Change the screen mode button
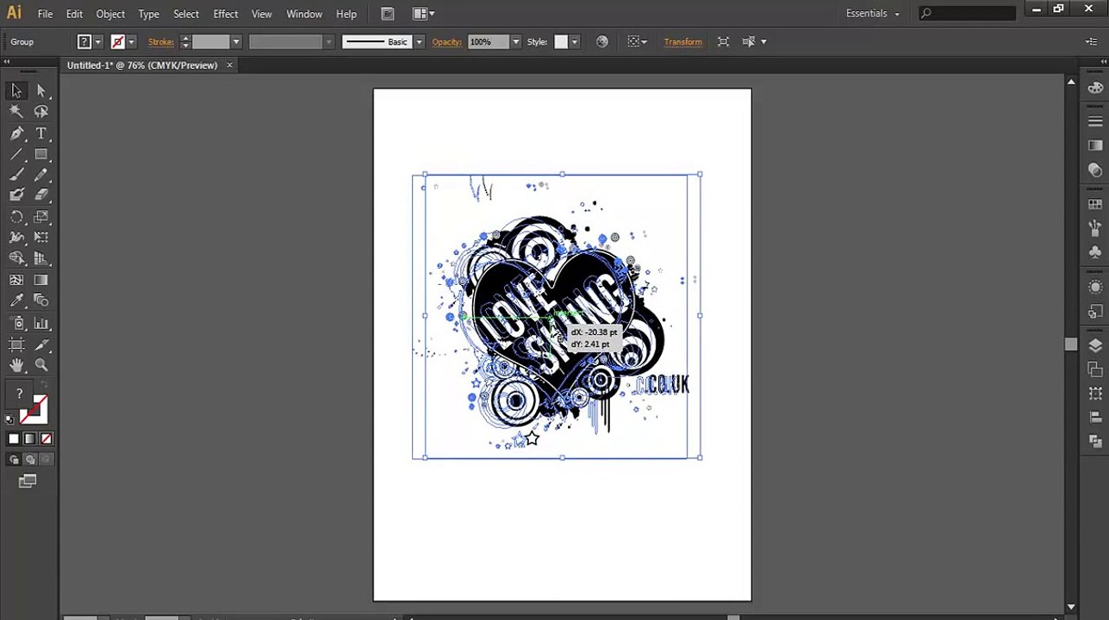 (x=28, y=481)
